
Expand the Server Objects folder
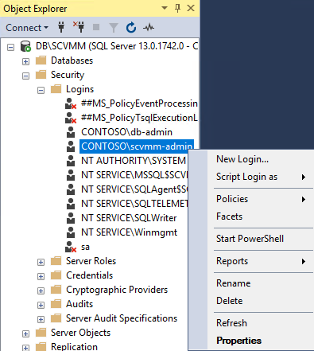[x=25, y=334]
